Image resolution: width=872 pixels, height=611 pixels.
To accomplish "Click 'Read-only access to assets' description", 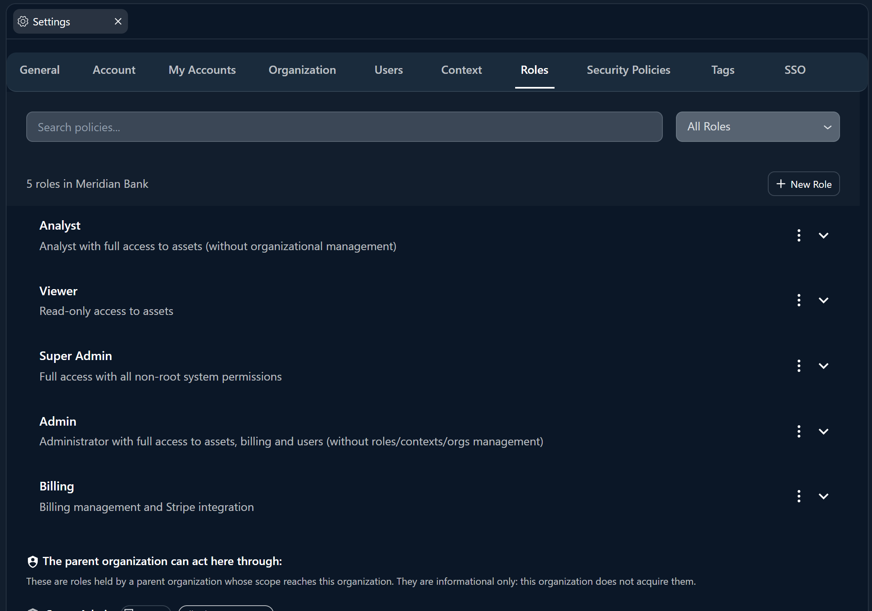I will point(106,311).
